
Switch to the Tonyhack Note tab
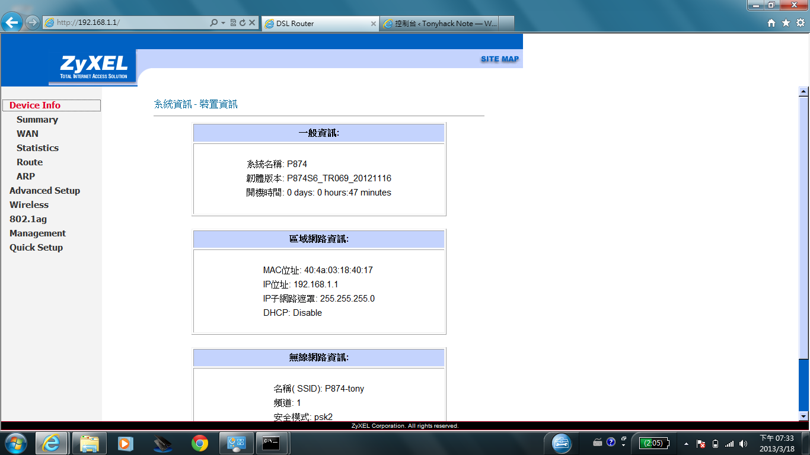439,24
